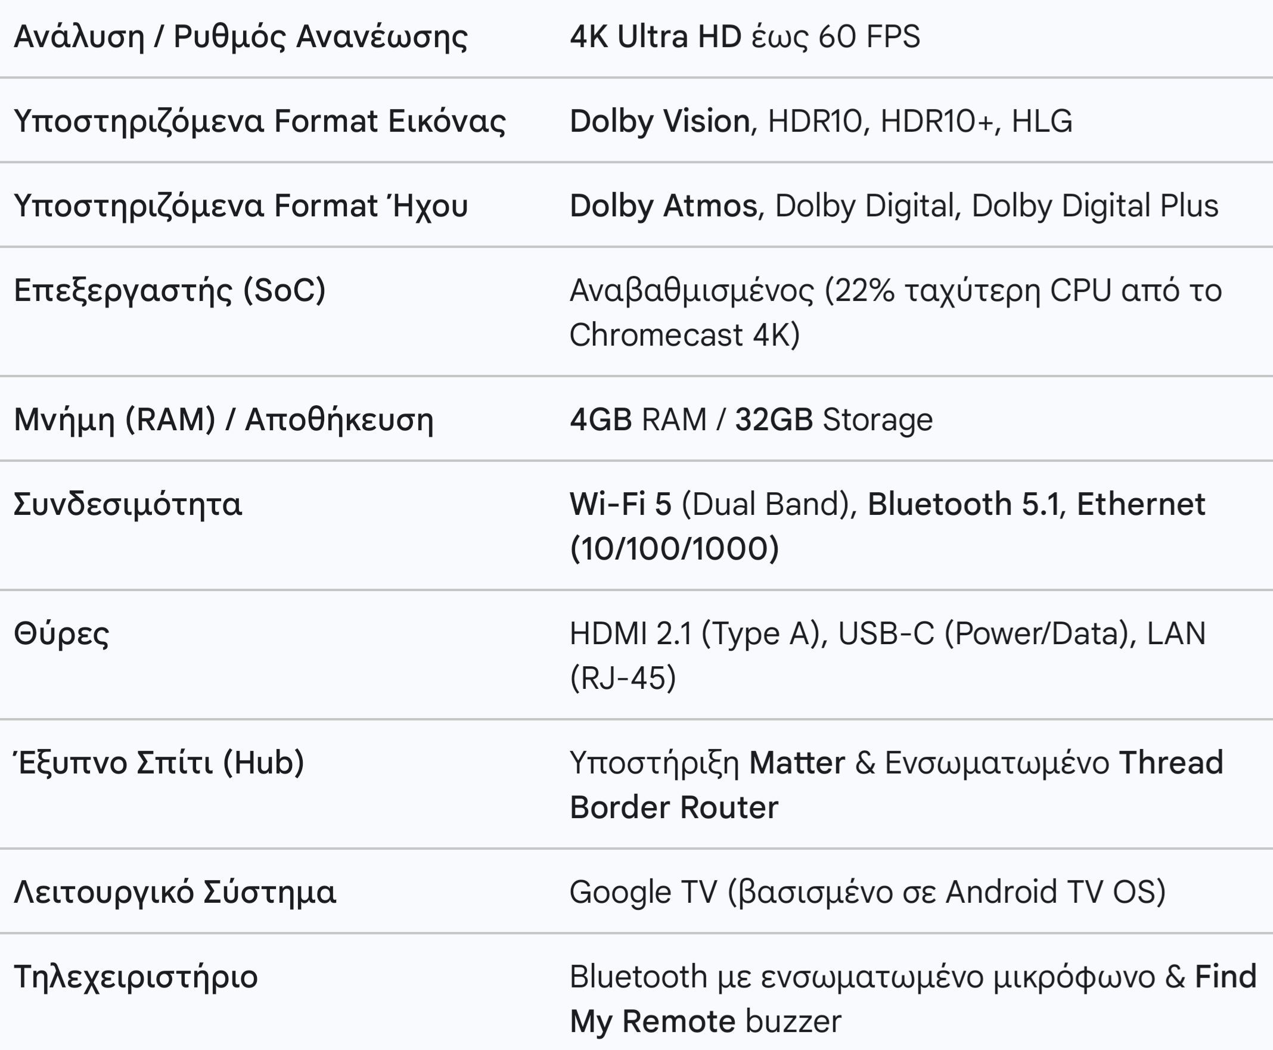Select the 'Wi-Fi 5' bold text
The image size is (1273, 1050).
tap(620, 504)
